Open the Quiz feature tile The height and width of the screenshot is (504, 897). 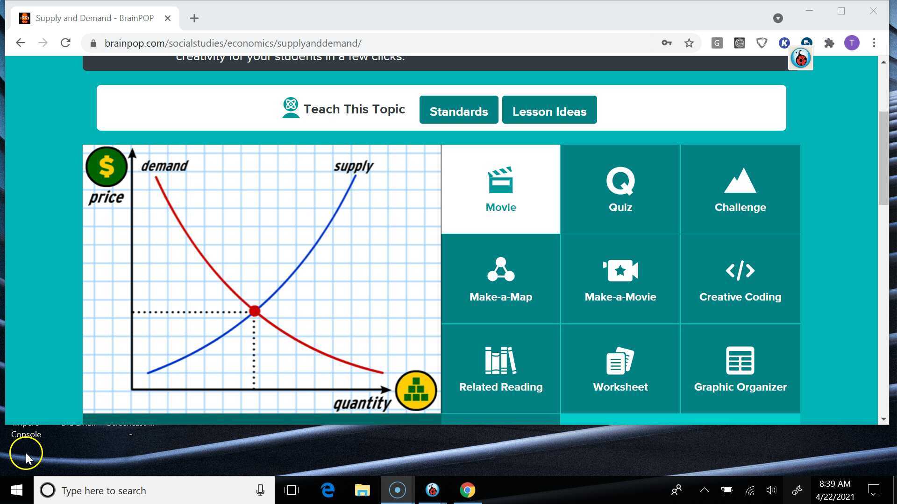tap(620, 189)
